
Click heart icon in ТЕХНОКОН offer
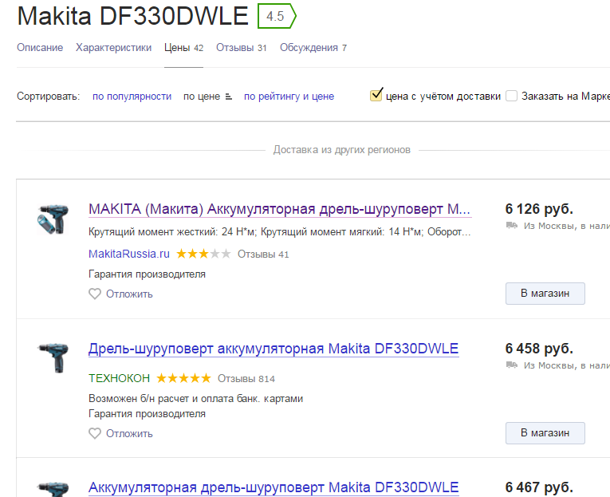point(95,433)
